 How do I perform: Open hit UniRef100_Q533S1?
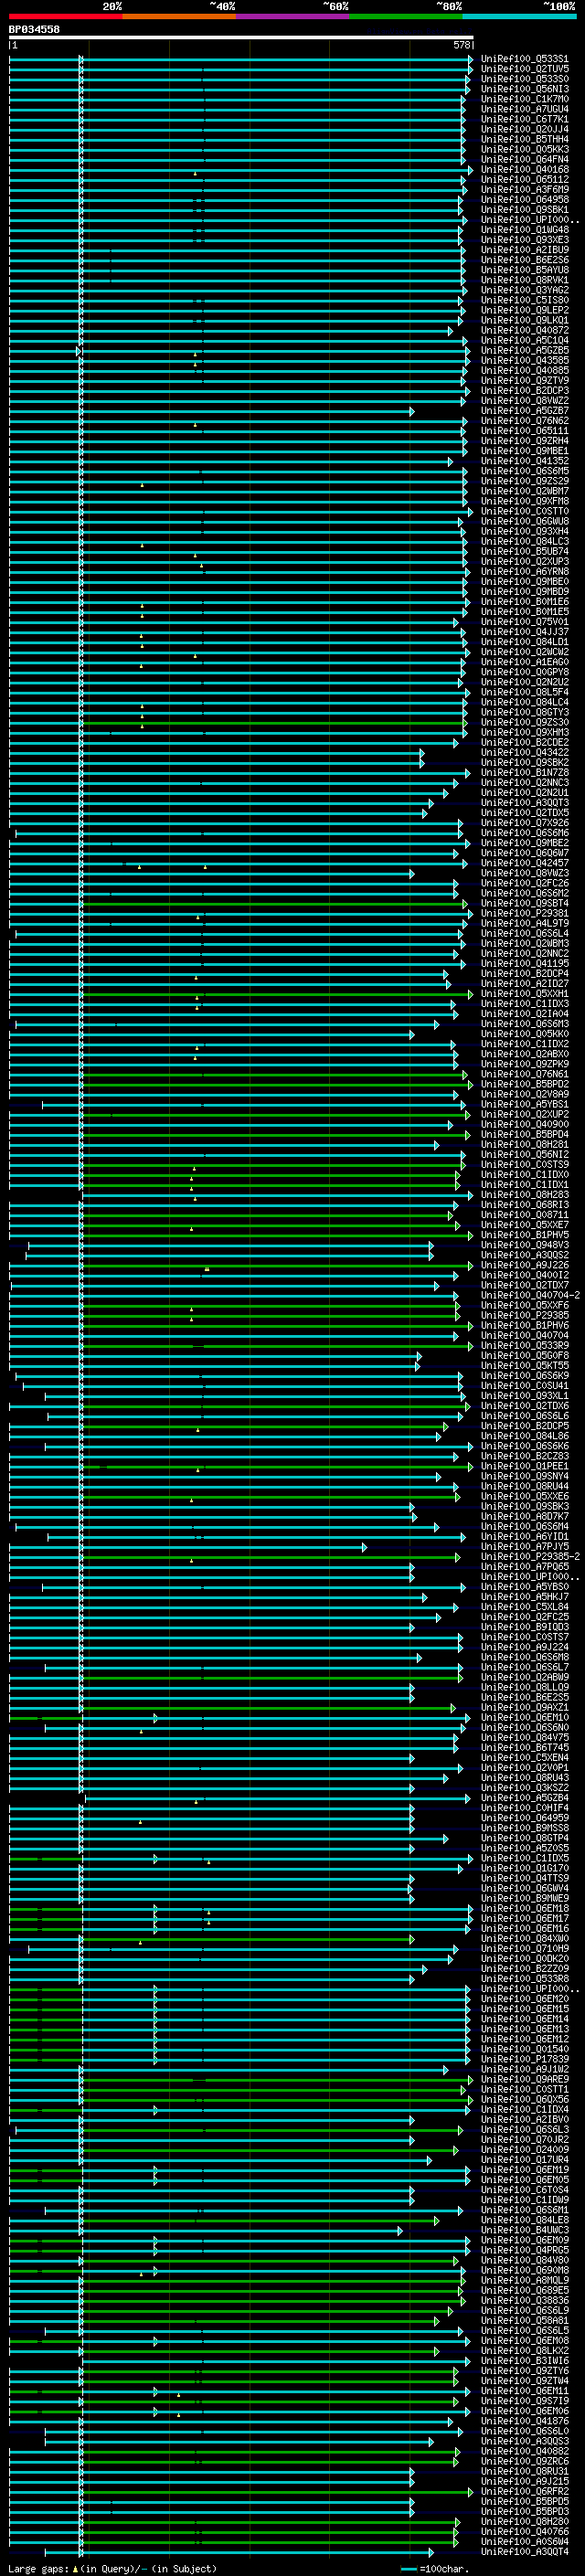pyautogui.click(x=525, y=59)
